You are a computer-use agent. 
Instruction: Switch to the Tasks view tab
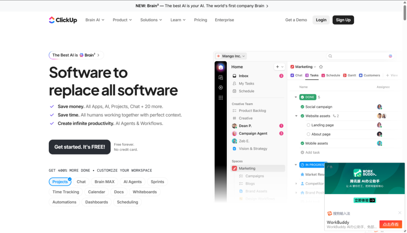pos(312,75)
